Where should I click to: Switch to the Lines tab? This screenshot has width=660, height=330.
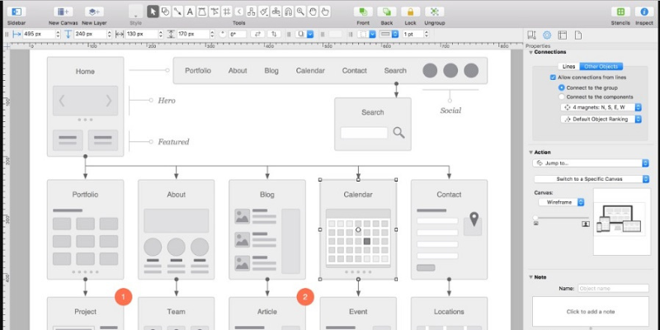pyautogui.click(x=568, y=66)
